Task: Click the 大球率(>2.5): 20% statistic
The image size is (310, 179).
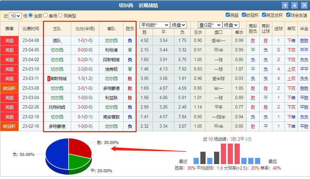Action: point(241,168)
